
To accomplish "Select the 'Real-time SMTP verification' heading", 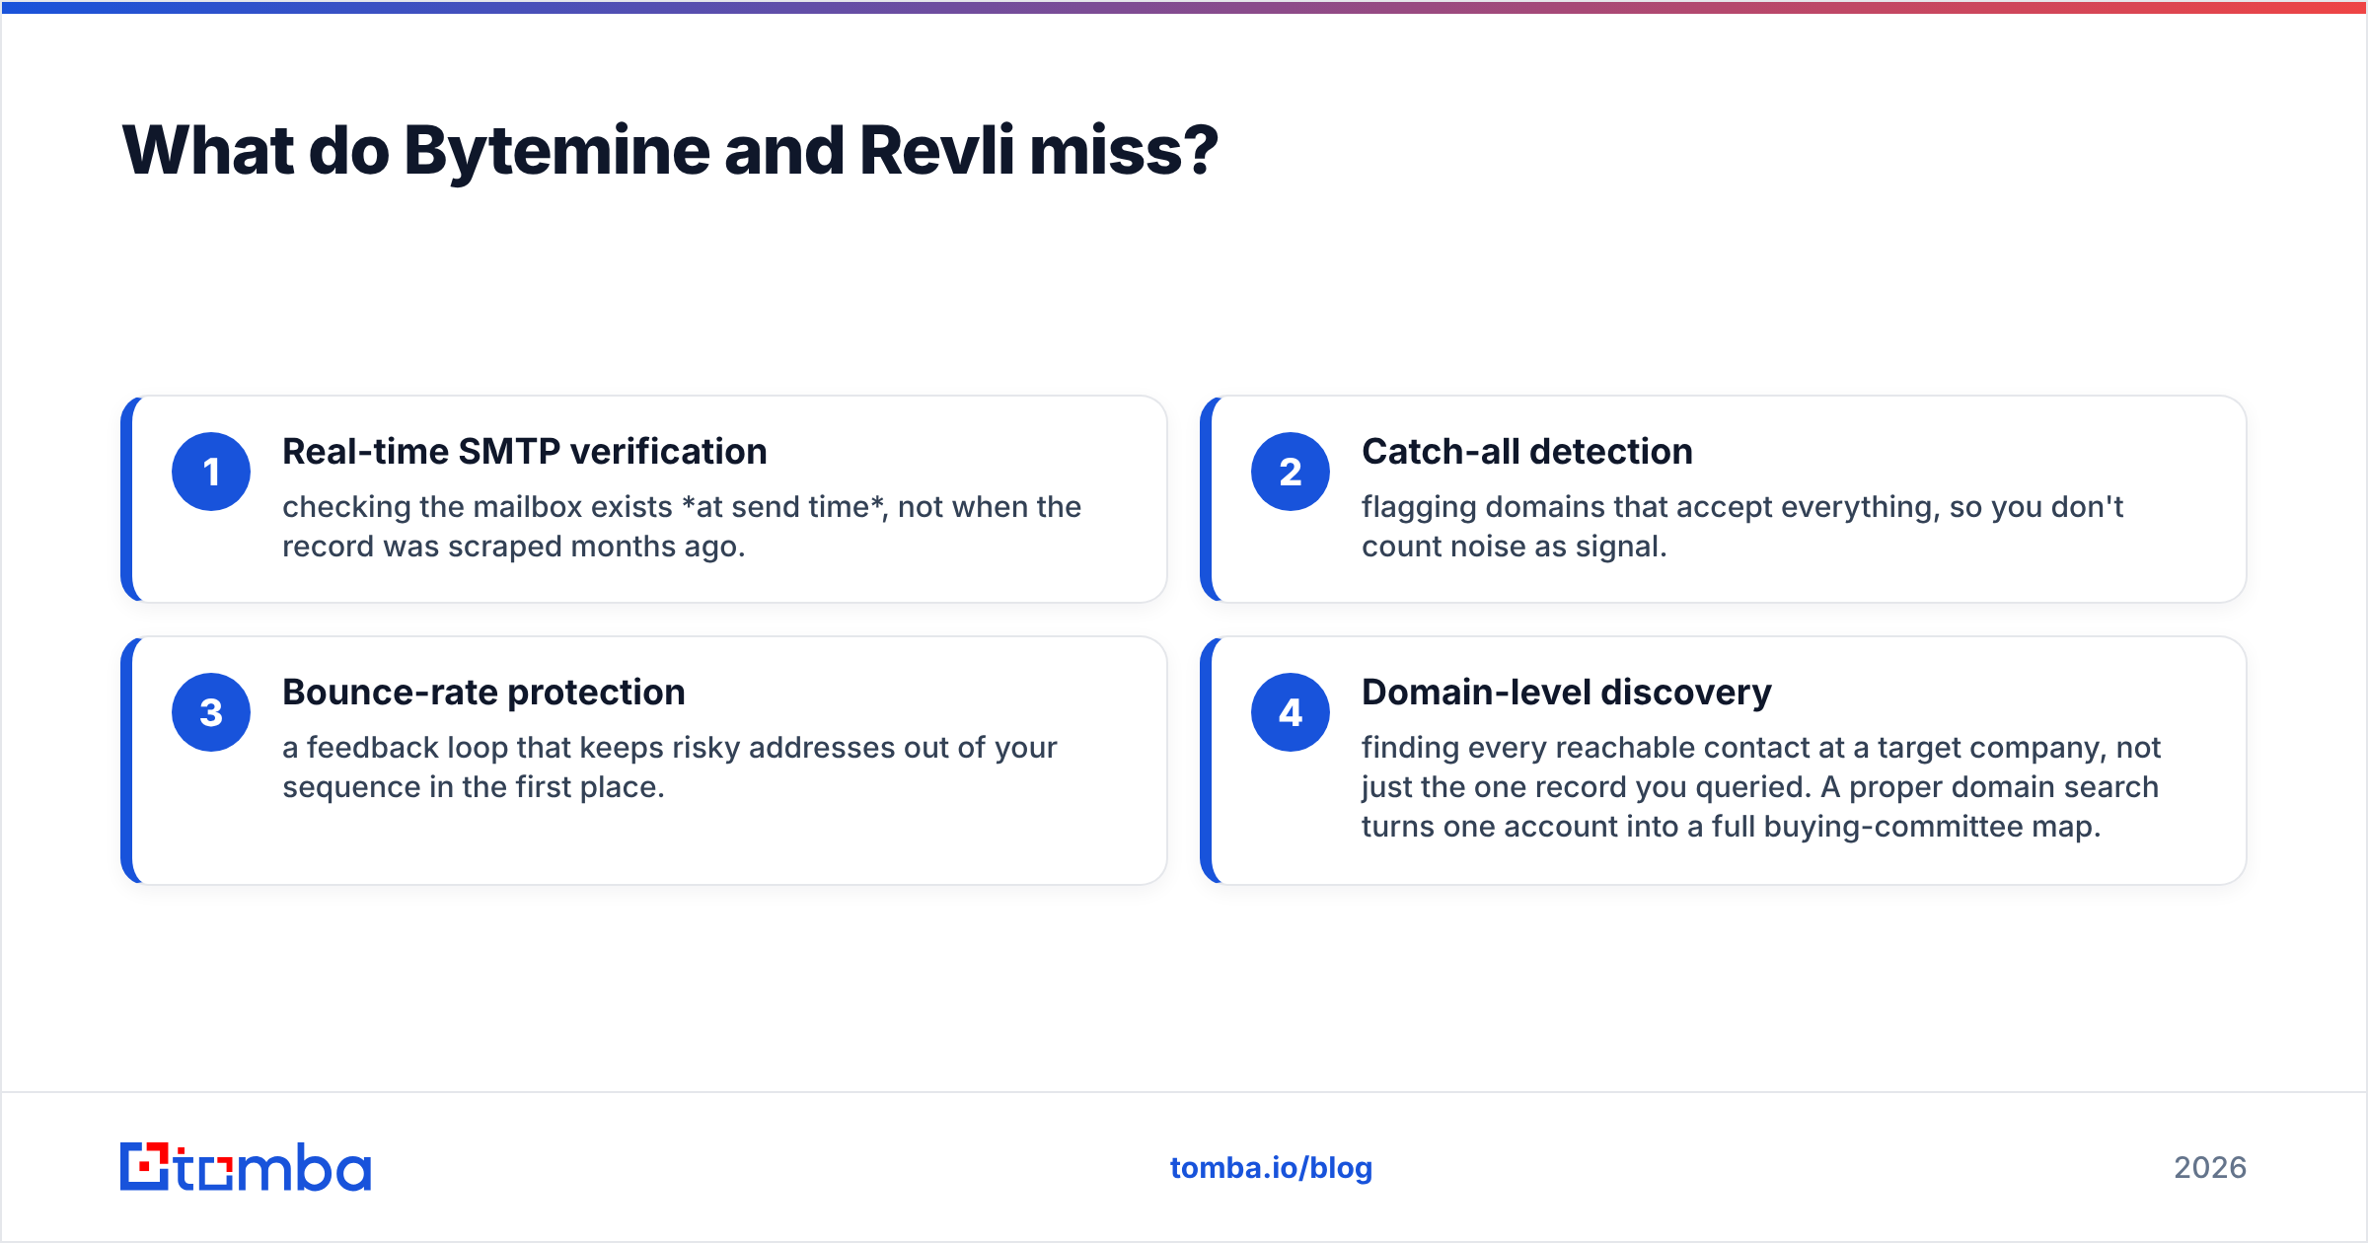I will (525, 452).
